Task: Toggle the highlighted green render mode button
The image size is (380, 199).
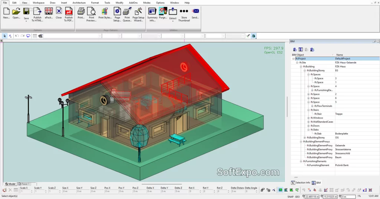Action: click(x=280, y=190)
